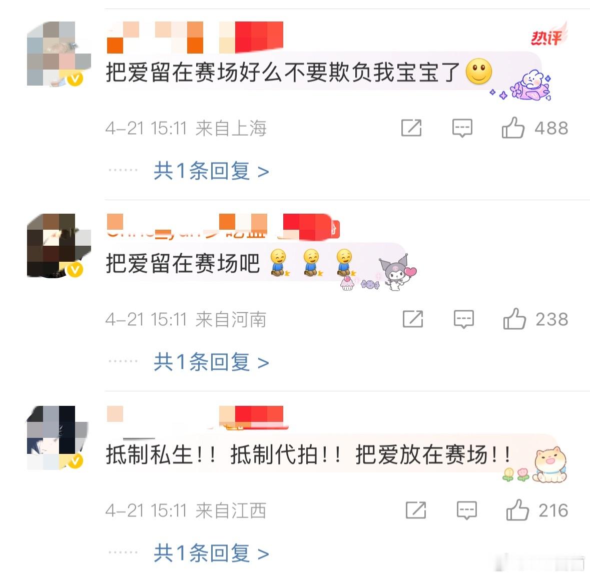Open the third commenter's avatar
Screen dimensions: 590x577
pos(59,437)
